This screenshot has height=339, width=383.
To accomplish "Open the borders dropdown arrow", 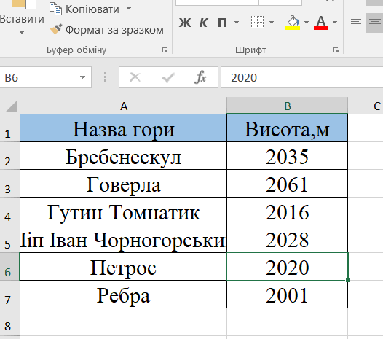I will coord(272,23).
